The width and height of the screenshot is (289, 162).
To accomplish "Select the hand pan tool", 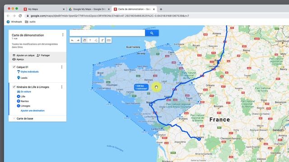I will click(84, 40).
